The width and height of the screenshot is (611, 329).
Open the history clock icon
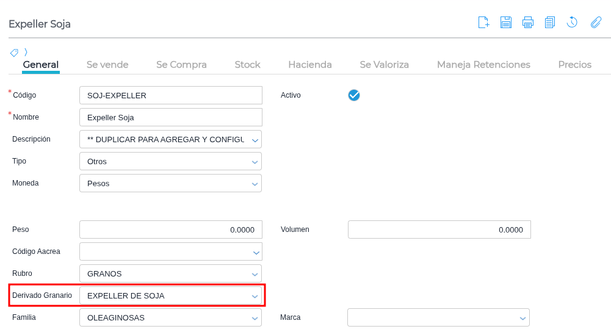point(572,23)
